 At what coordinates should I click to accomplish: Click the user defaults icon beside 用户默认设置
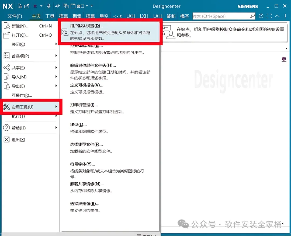[65, 32]
